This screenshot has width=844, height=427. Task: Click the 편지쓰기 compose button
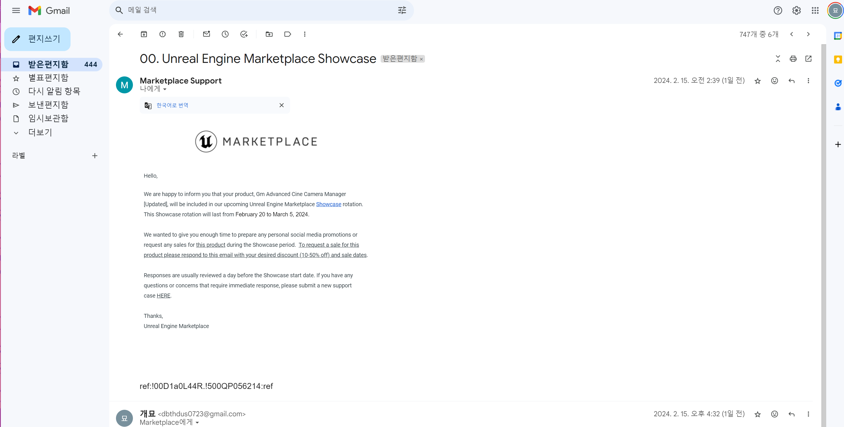pos(37,39)
